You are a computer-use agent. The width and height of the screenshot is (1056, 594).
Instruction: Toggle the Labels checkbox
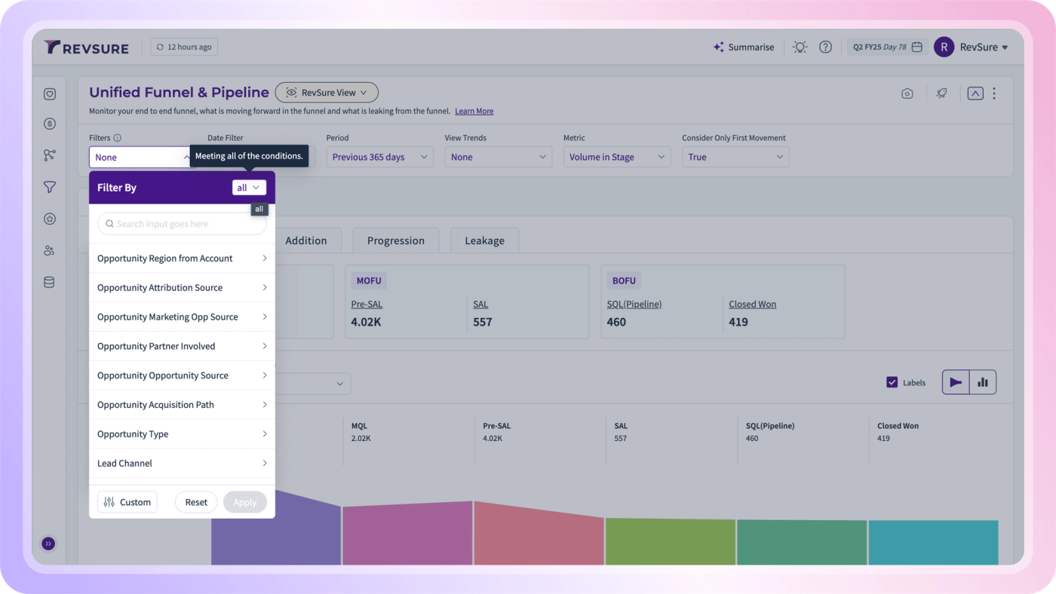pos(892,382)
